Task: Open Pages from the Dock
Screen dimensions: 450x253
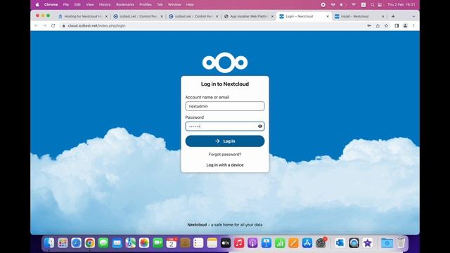Action: point(293,243)
